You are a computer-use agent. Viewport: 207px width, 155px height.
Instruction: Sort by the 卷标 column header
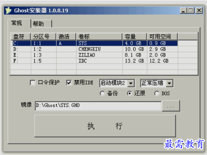(x=99, y=37)
